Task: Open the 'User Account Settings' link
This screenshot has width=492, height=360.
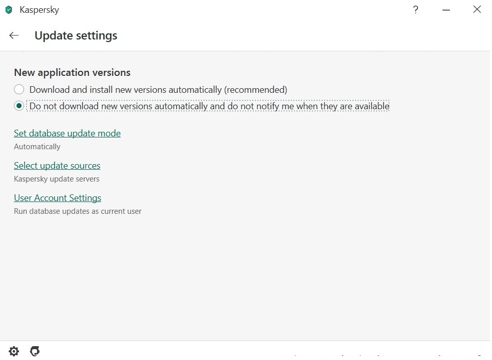Action: coord(58,198)
